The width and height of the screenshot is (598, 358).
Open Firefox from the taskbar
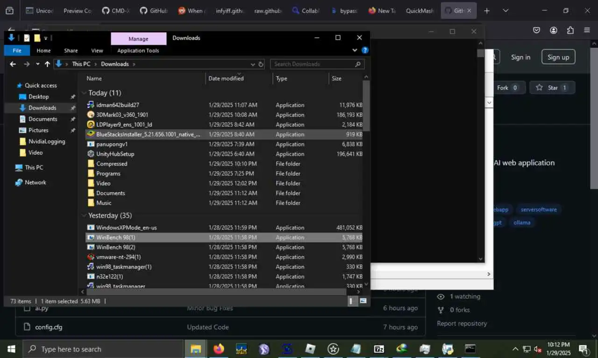click(x=218, y=349)
